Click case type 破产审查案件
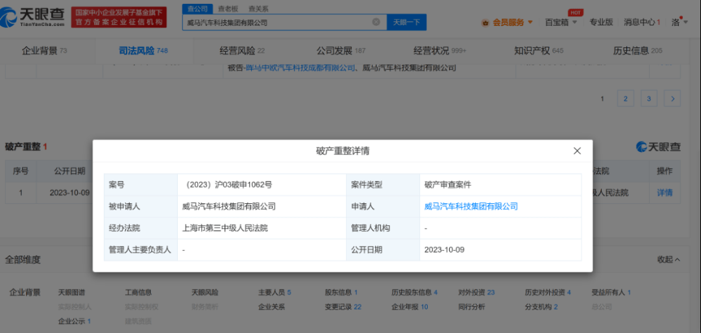 448,185
